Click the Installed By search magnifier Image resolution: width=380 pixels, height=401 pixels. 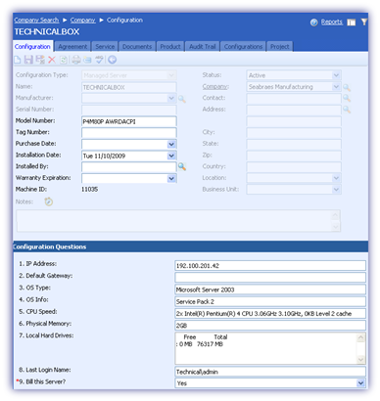[x=182, y=167]
